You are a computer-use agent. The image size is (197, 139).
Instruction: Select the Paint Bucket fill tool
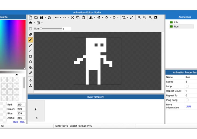(30, 67)
